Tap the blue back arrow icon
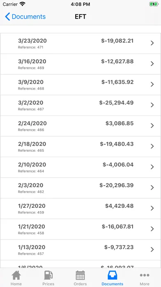 (7, 16)
